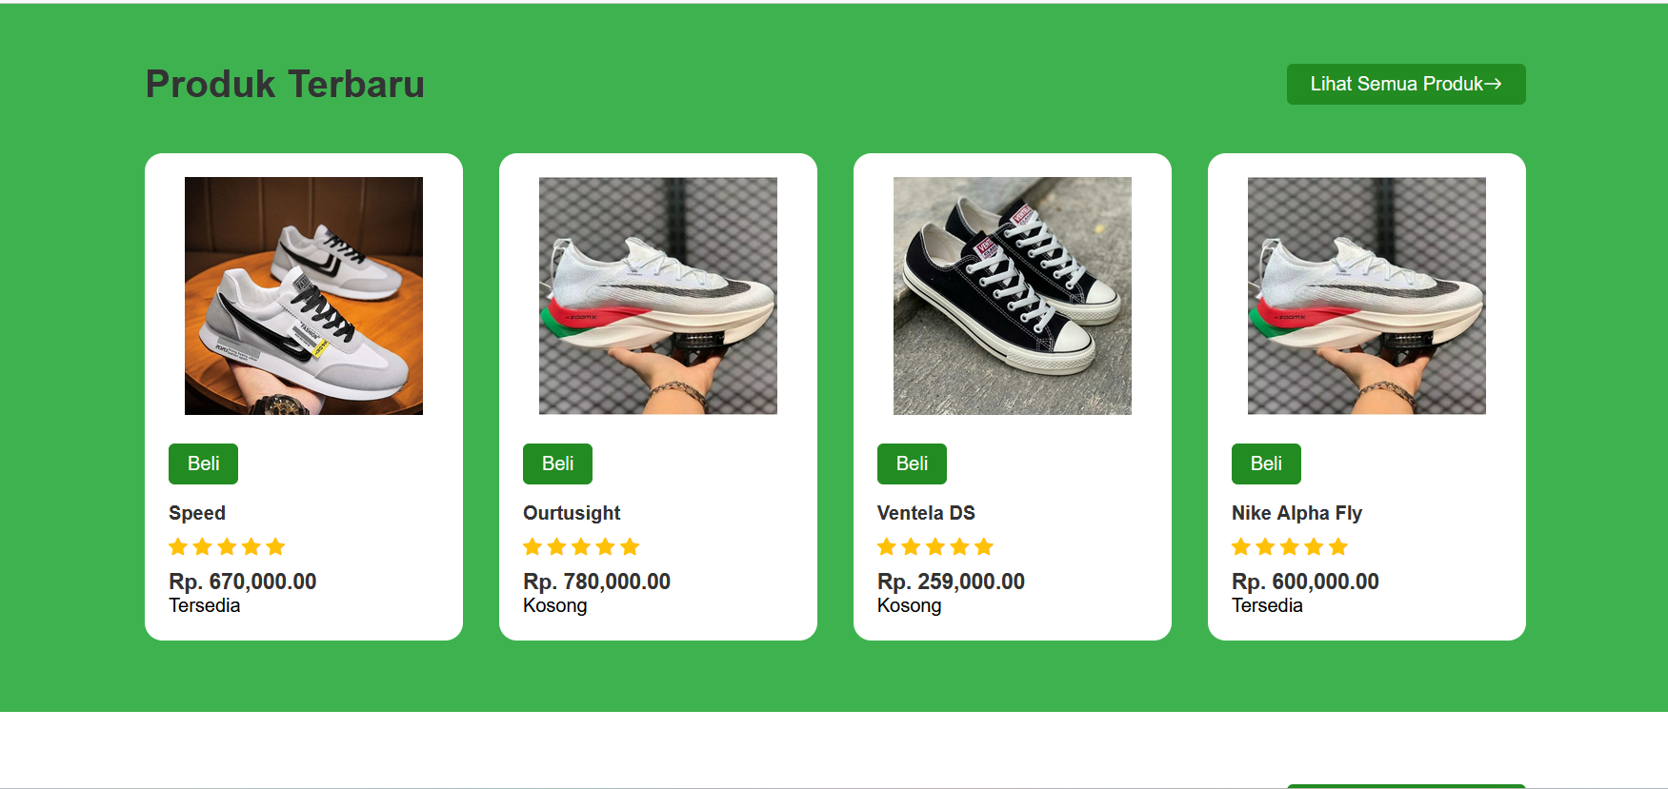The width and height of the screenshot is (1668, 789).
Task: Click the Beli button for Speed
Action: pos(203,464)
